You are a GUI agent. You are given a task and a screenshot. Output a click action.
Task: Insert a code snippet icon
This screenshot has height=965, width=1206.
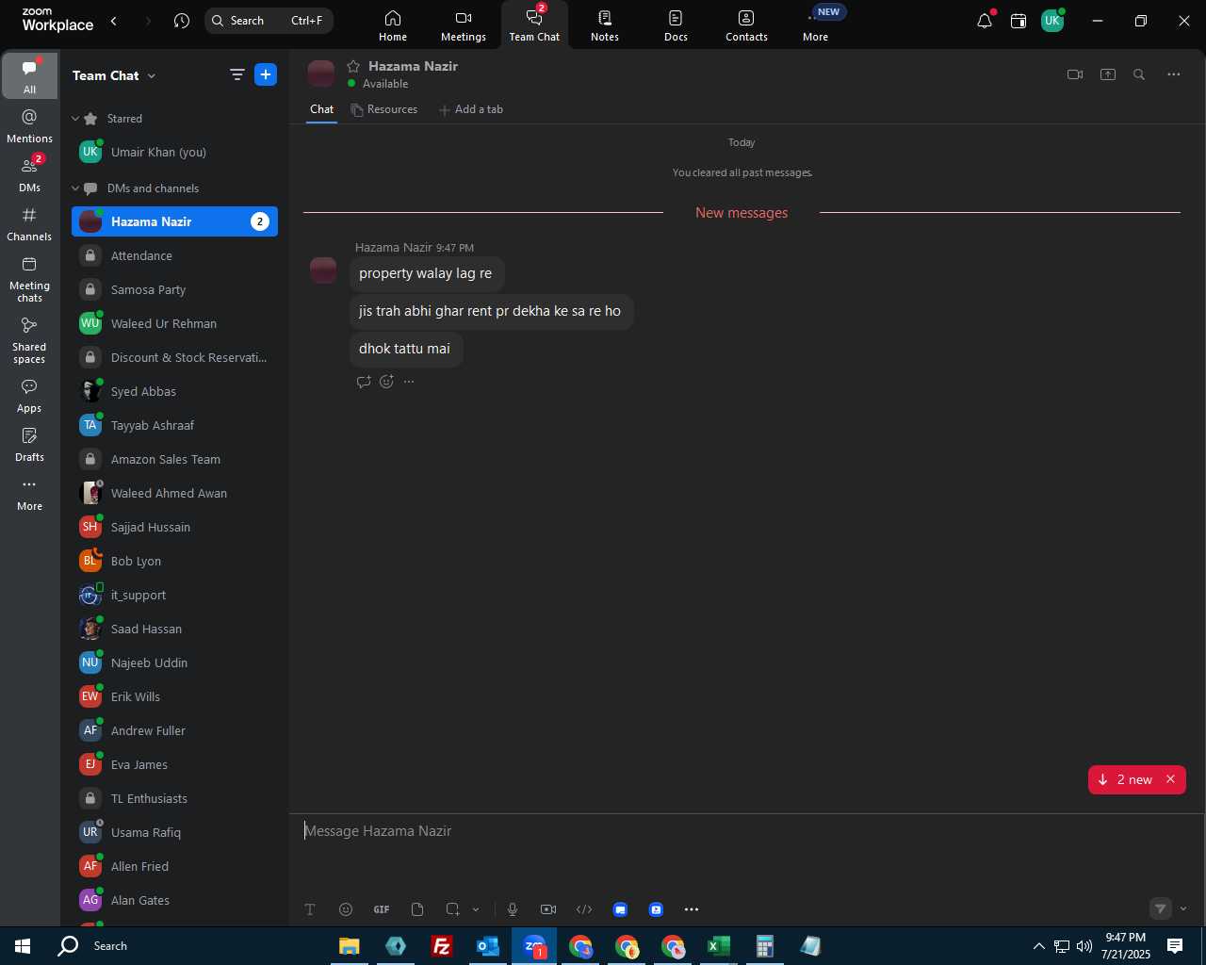click(584, 909)
